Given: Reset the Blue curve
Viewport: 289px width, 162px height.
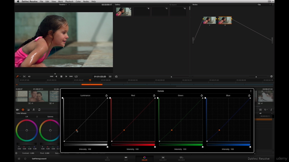Looking at the screenshot, I should 249,95.
